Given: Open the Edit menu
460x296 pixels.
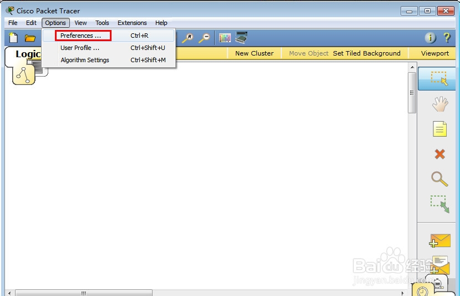Looking at the screenshot, I should coord(31,23).
